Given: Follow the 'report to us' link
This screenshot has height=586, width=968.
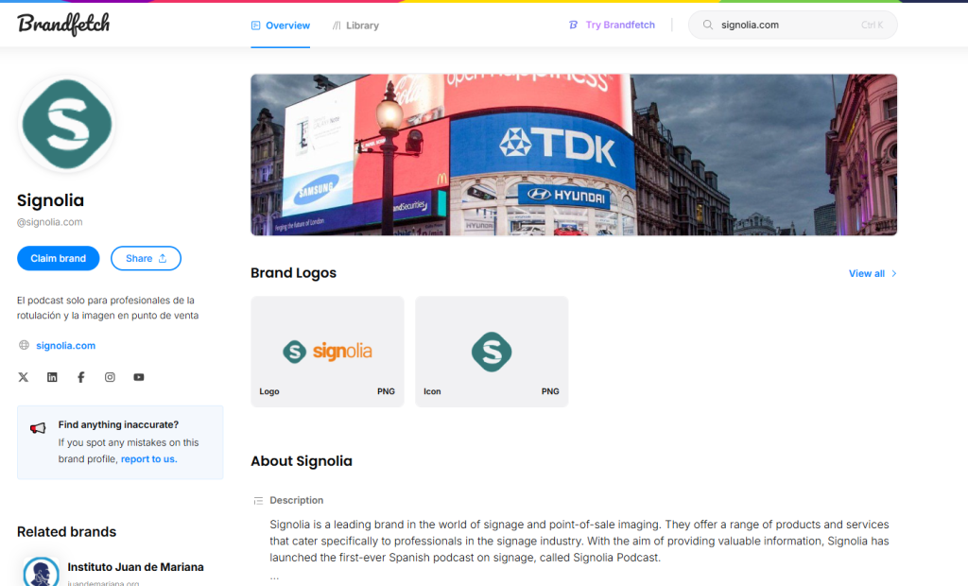Looking at the screenshot, I should pyautogui.click(x=148, y=458).
